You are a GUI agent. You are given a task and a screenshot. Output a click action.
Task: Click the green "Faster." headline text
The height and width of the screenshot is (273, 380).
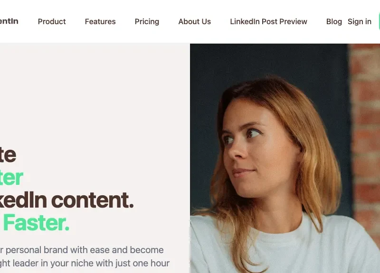[x=36, y=223]
